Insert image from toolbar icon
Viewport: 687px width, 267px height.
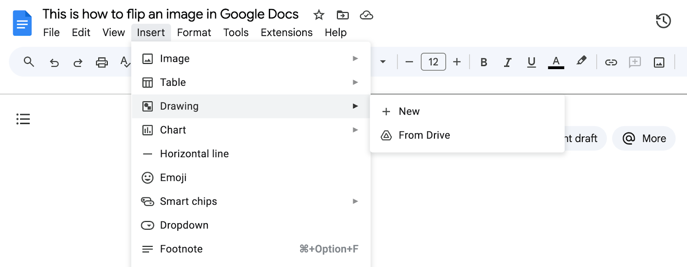(659, 63)
